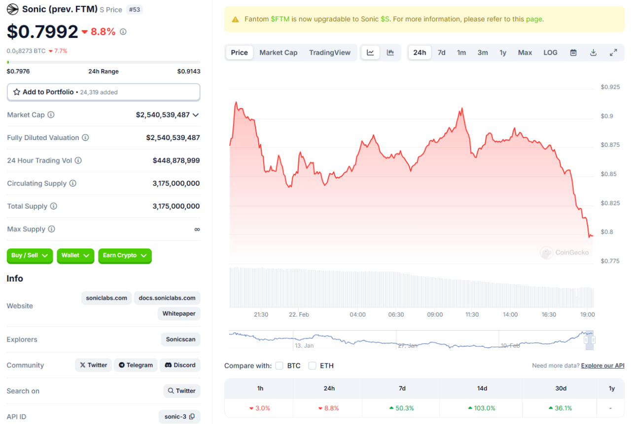The image size is (631, 424).
Task: Open the Discord community link
Action: pyautogui.click(x=180, y=365)
